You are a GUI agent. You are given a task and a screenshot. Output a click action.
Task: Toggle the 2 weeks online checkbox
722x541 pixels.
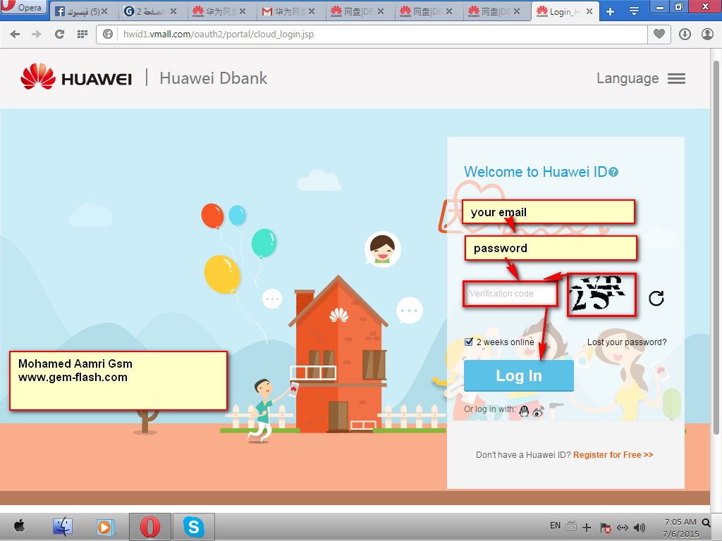(x=469, y=342)
